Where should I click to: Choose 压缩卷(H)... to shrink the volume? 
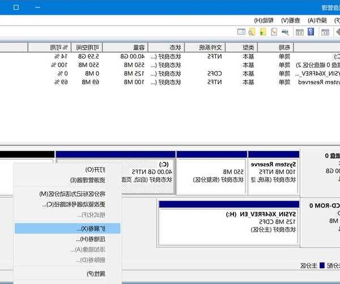click(67, 239)
